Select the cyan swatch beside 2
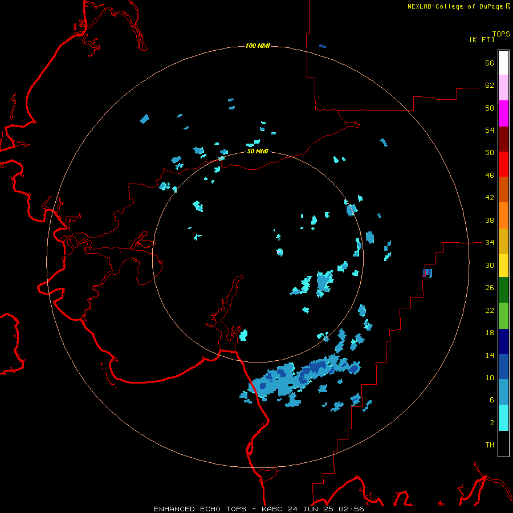 [503, 418]
